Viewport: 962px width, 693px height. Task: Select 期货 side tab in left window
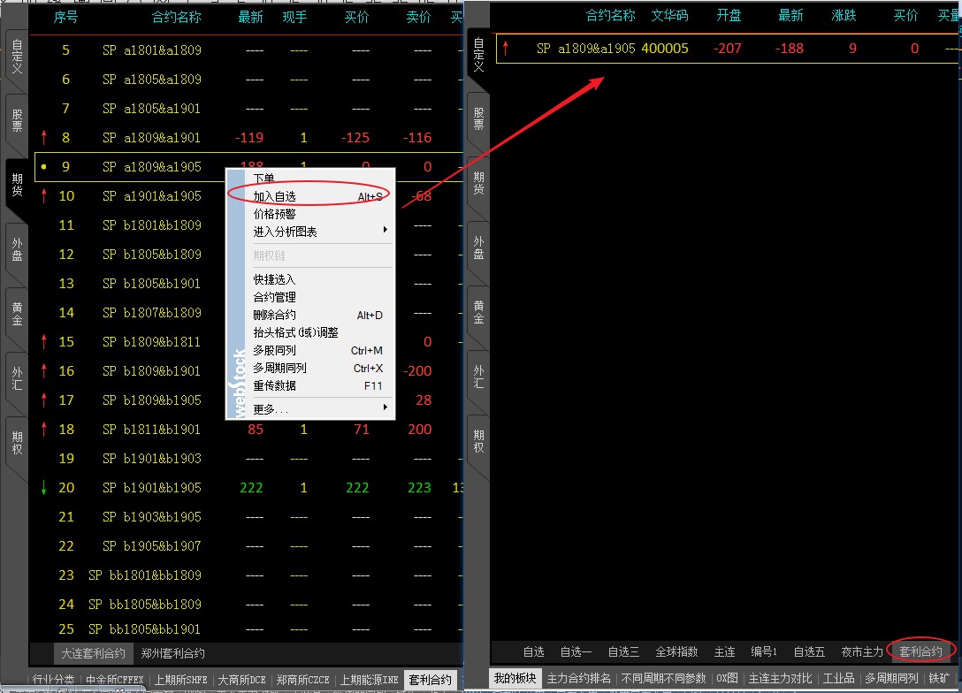coord(17,185)
